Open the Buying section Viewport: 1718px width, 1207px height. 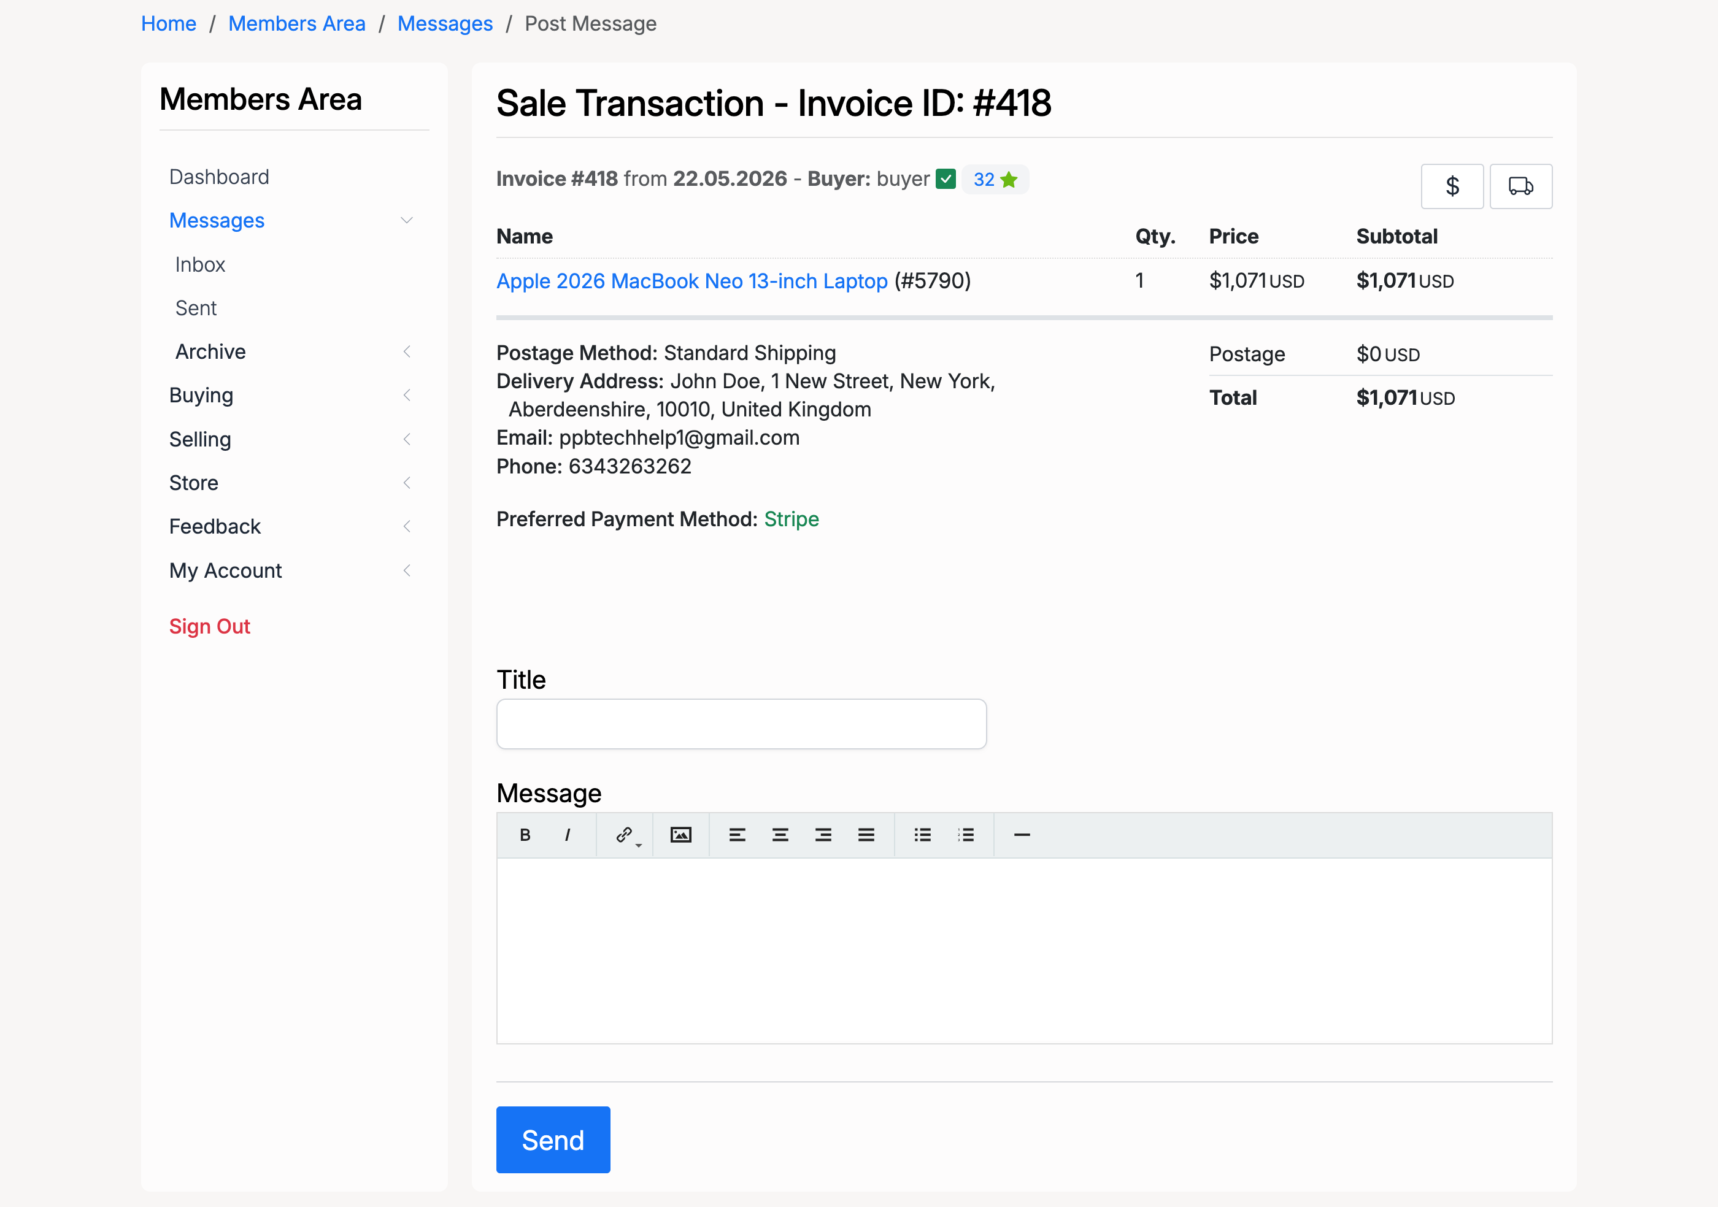[201, 396]
